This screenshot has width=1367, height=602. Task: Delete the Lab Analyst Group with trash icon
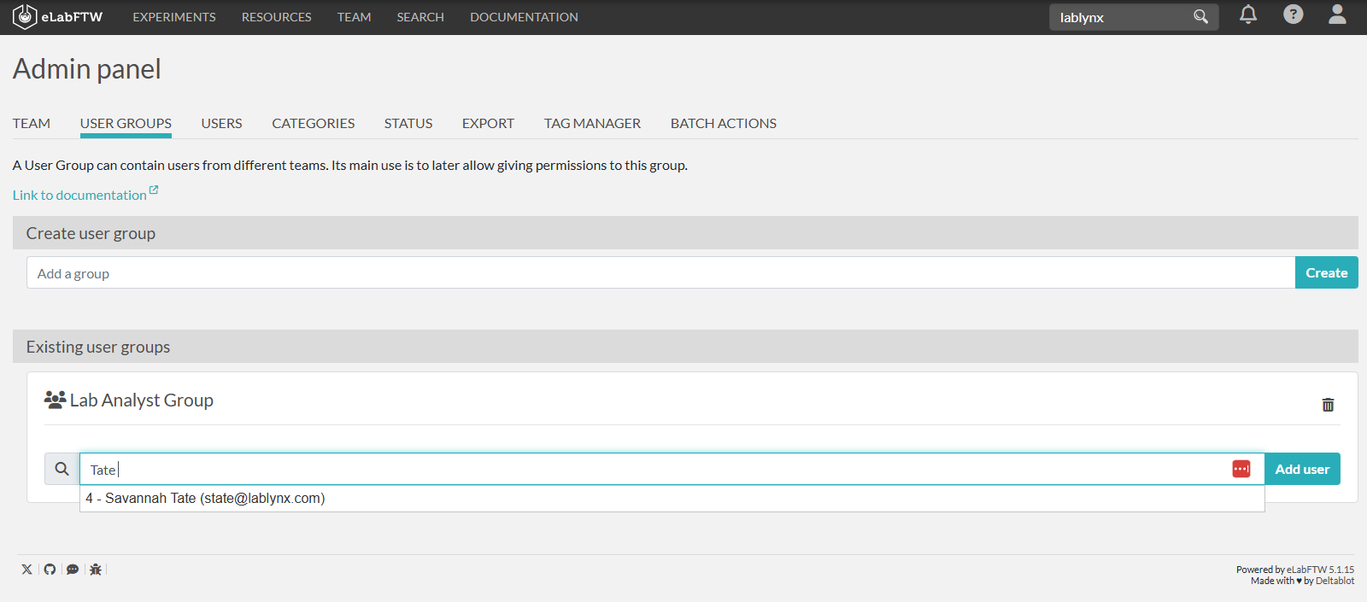click(x=1328, y=405)
